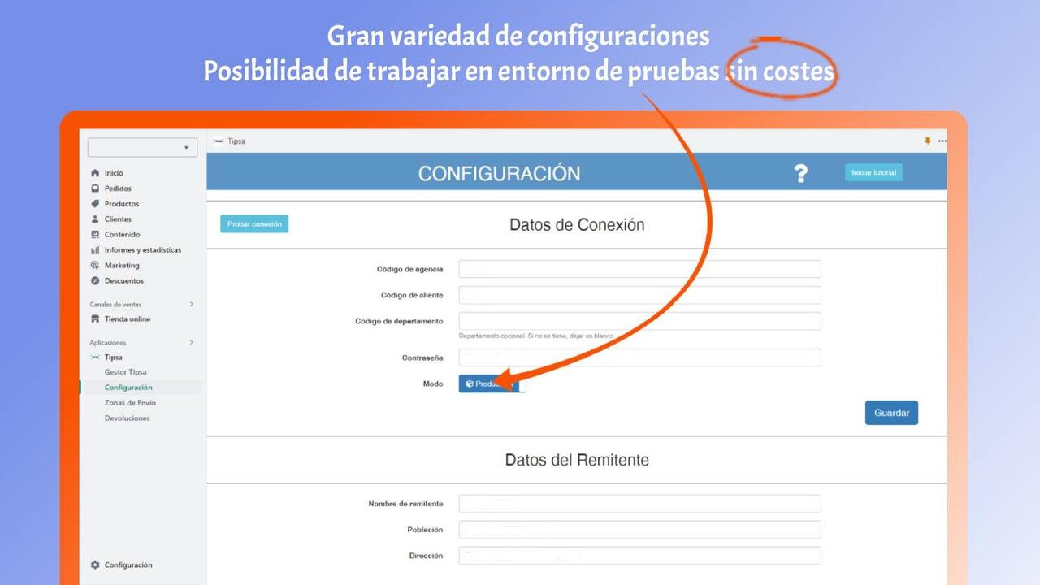Open Devoluciones page
This screenshot has height=585, width=1040.
(128, 418)
